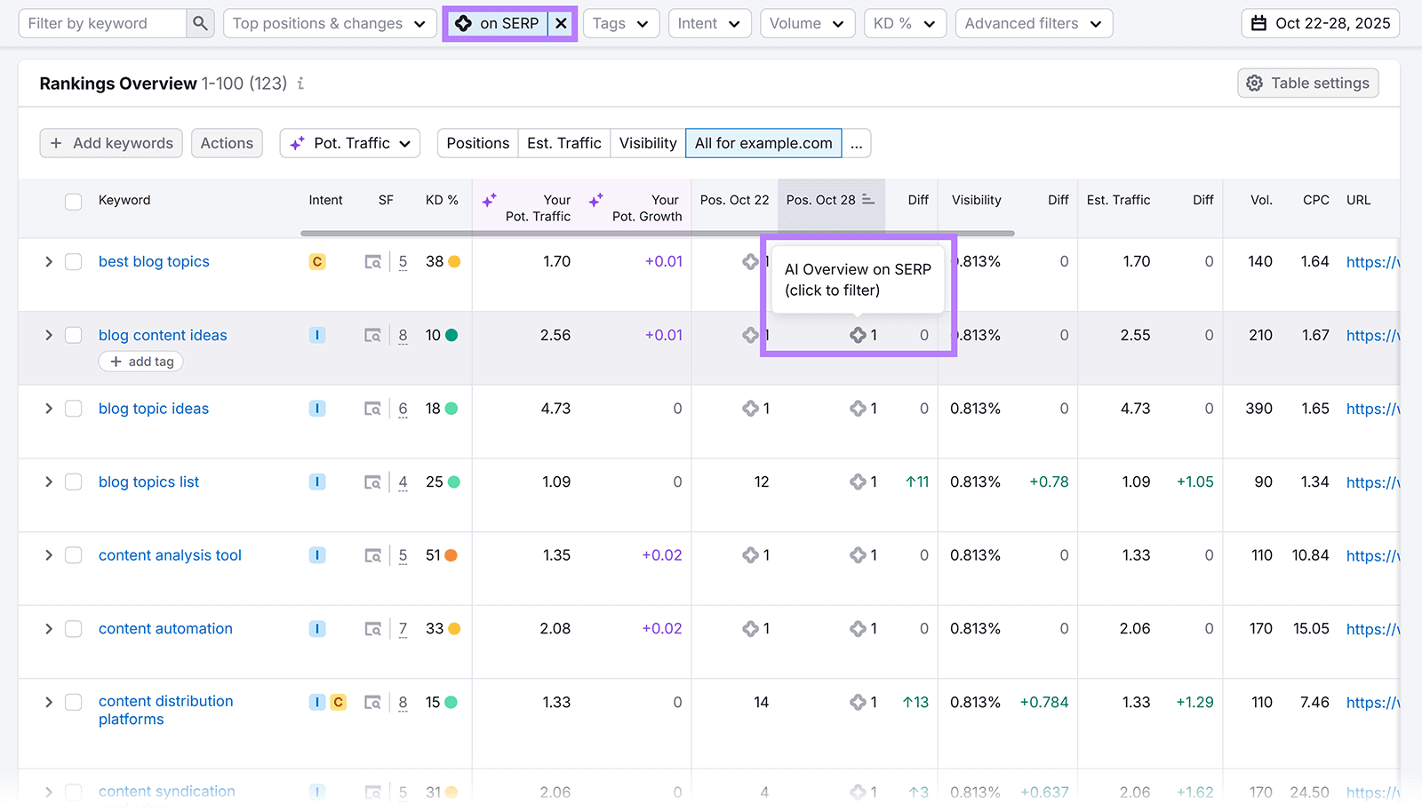Open SERP features preview for best blog topics
The width and height of the screenshot is (1422, 812).
click(373, 261)
